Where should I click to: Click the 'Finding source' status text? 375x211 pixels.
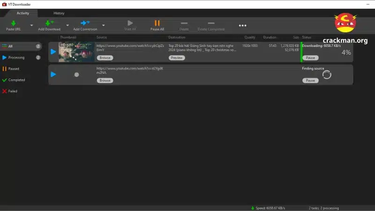pyautogui.click(x=313, y=68)
